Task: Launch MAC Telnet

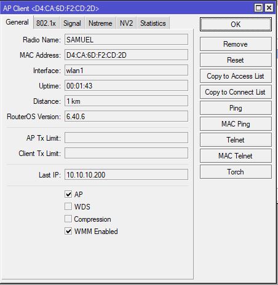Action: (236, 156)
